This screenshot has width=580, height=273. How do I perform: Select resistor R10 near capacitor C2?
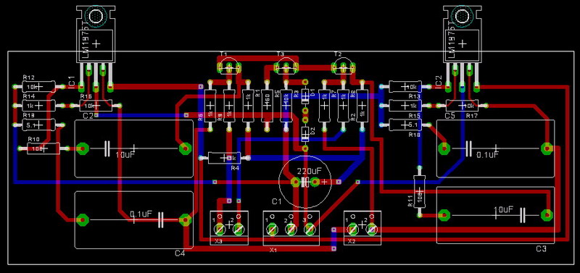click(x=43, y=148)
